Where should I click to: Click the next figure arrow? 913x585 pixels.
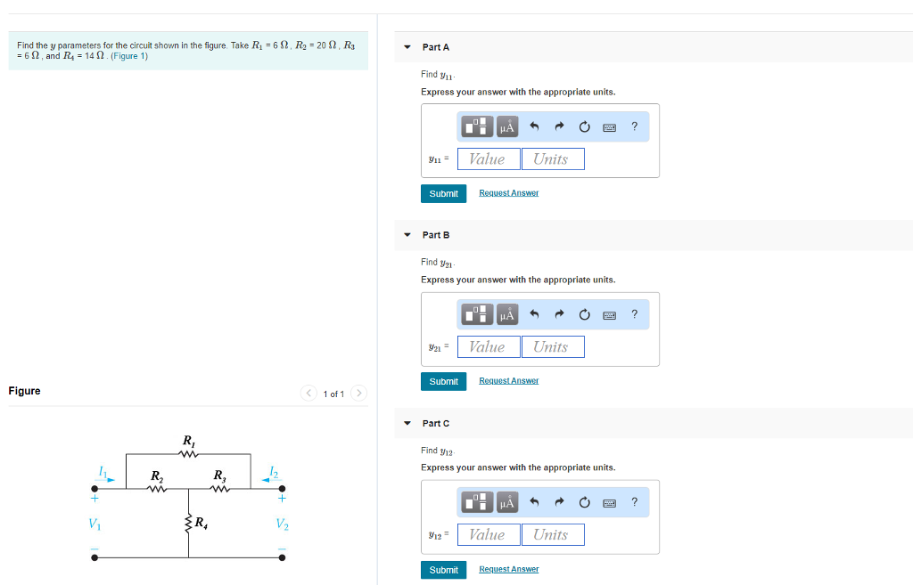pyautogui.click(x=358, y=393)
